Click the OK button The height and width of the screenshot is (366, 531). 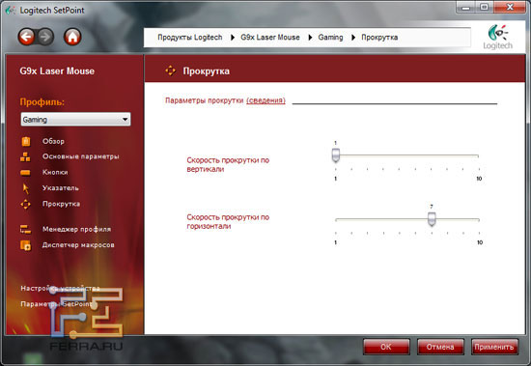386,347
